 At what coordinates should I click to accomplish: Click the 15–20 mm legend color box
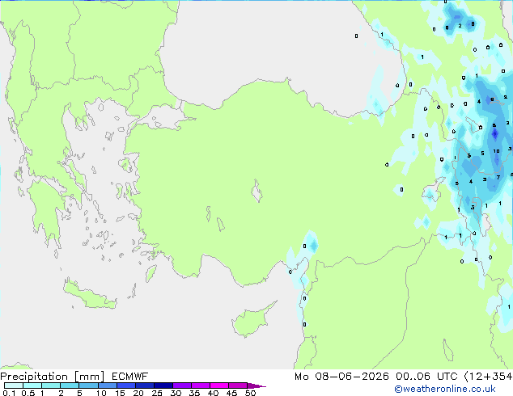pos(125,385)
